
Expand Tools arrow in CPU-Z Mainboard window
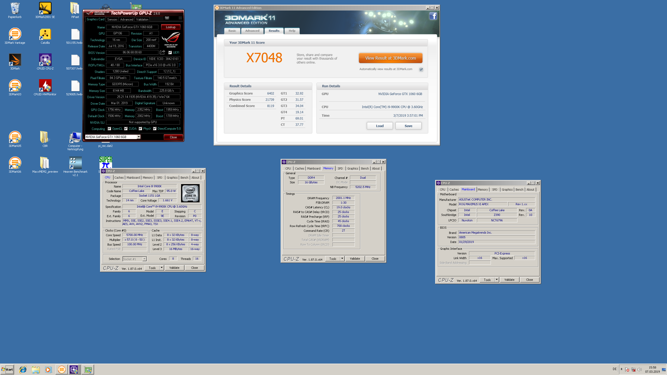(x=497, y=280)
